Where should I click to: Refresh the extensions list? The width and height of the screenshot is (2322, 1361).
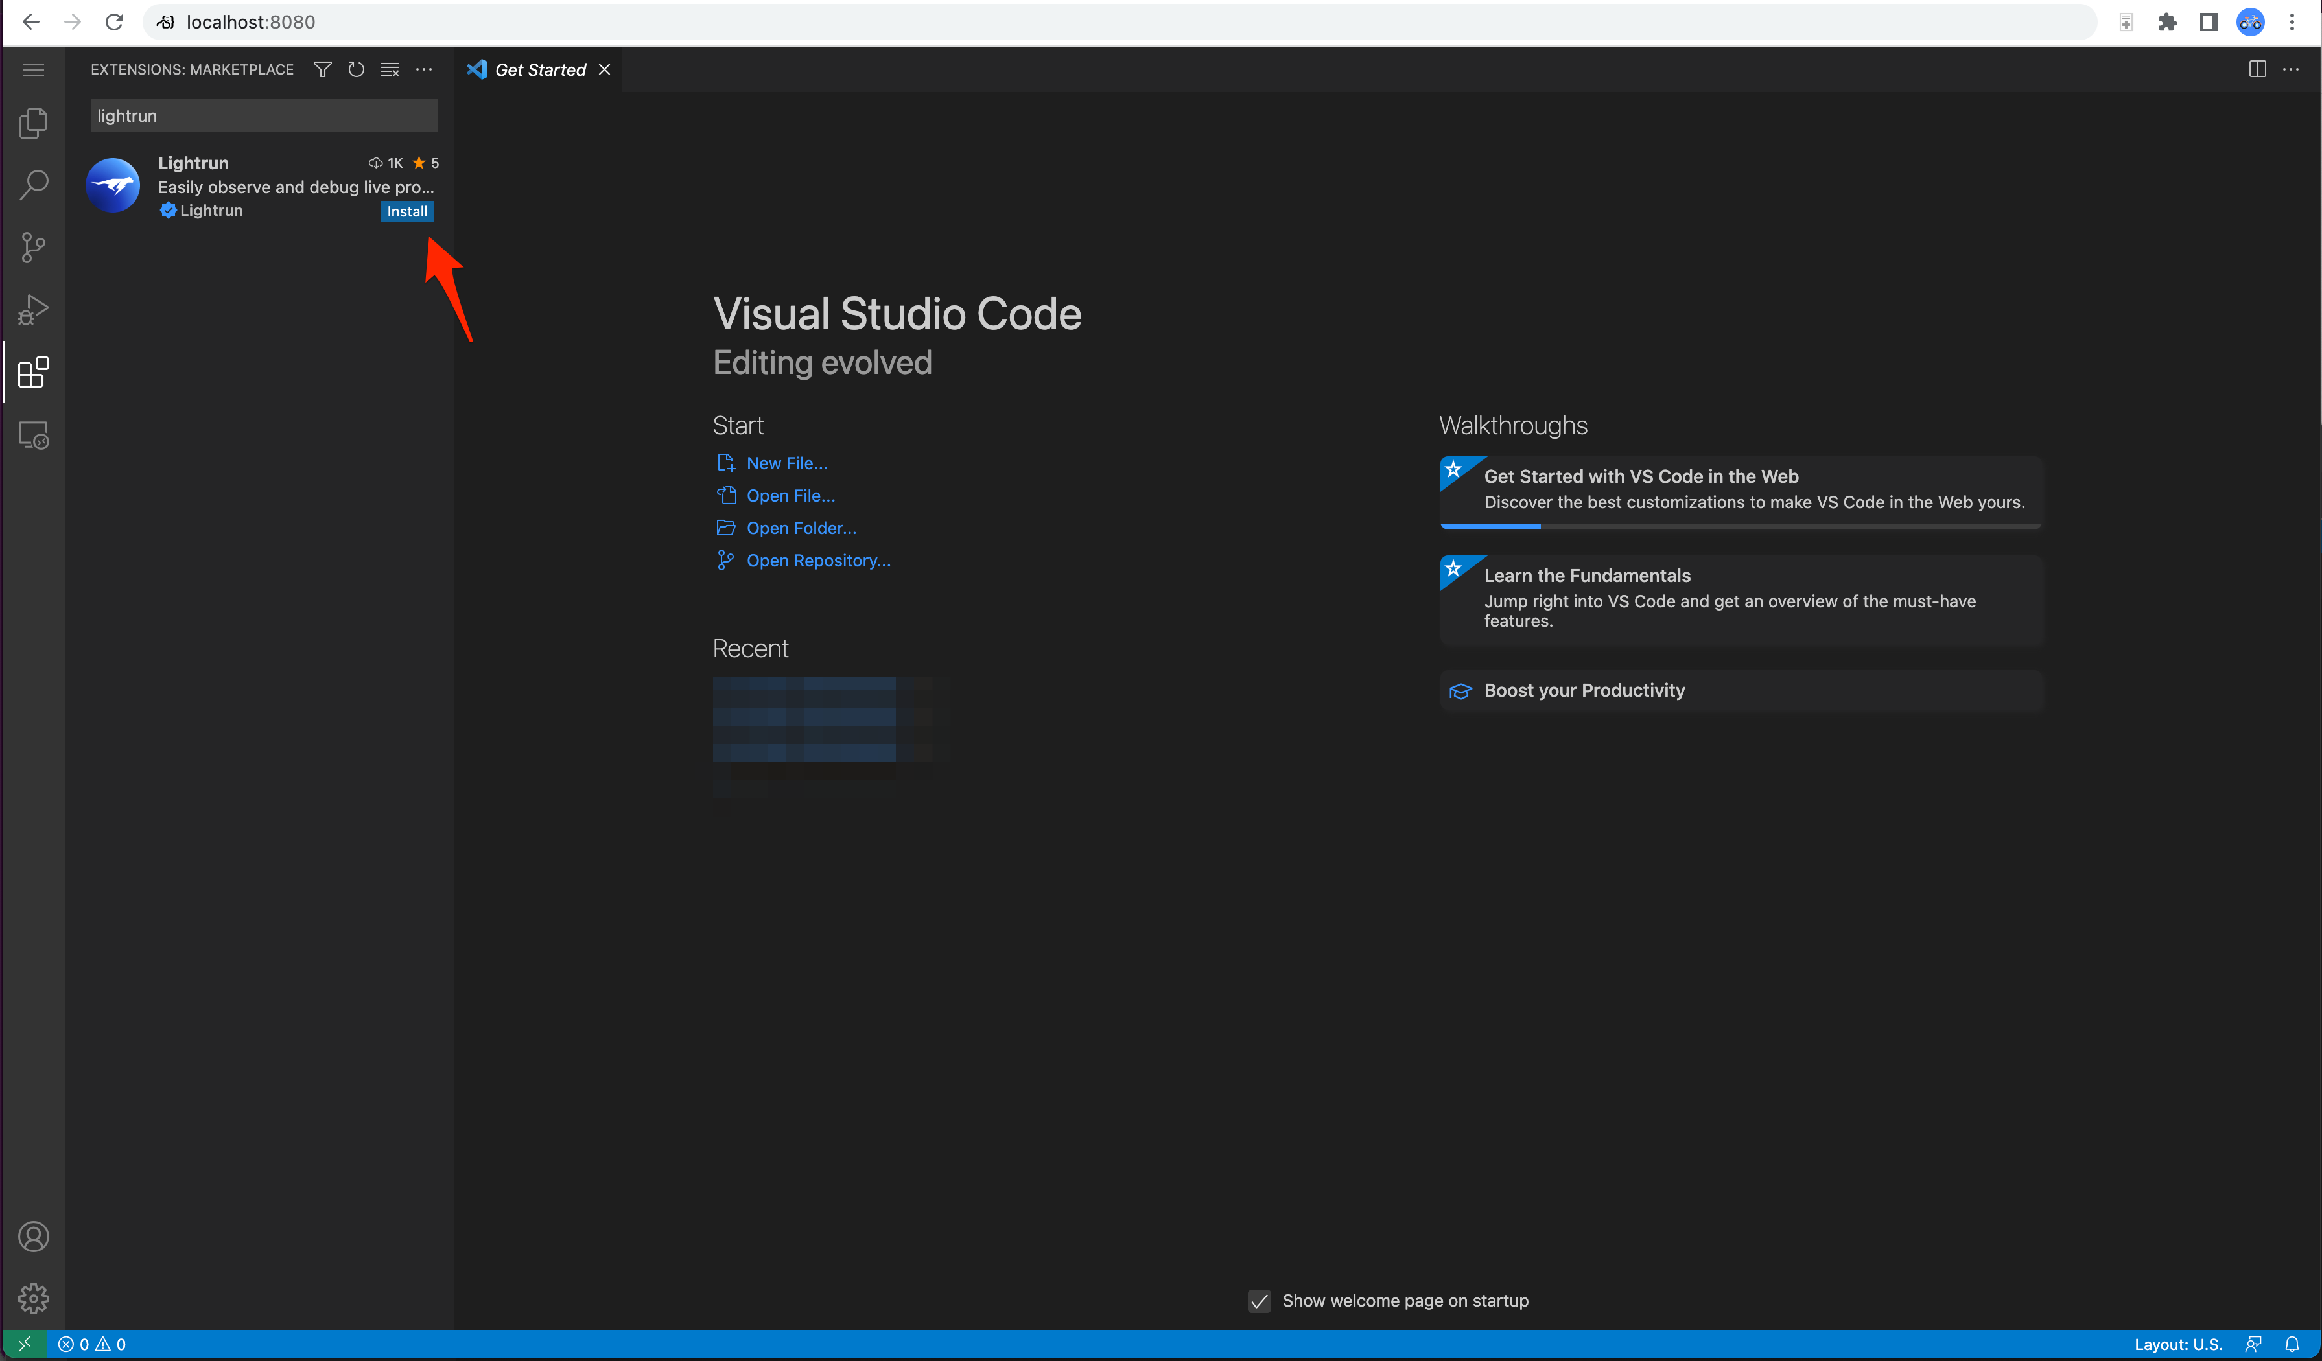[x=356, y=70]
